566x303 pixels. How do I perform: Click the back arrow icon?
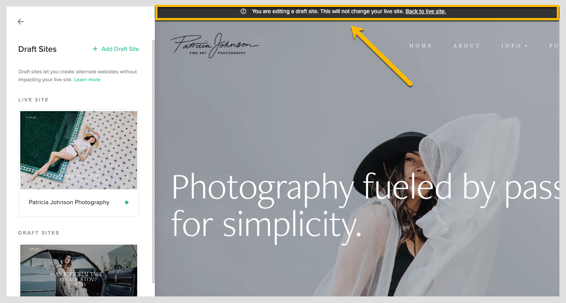click(21, 22)
